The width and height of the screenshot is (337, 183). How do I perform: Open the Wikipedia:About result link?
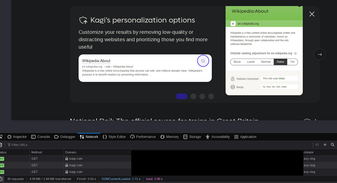click(x=96, y=61)
